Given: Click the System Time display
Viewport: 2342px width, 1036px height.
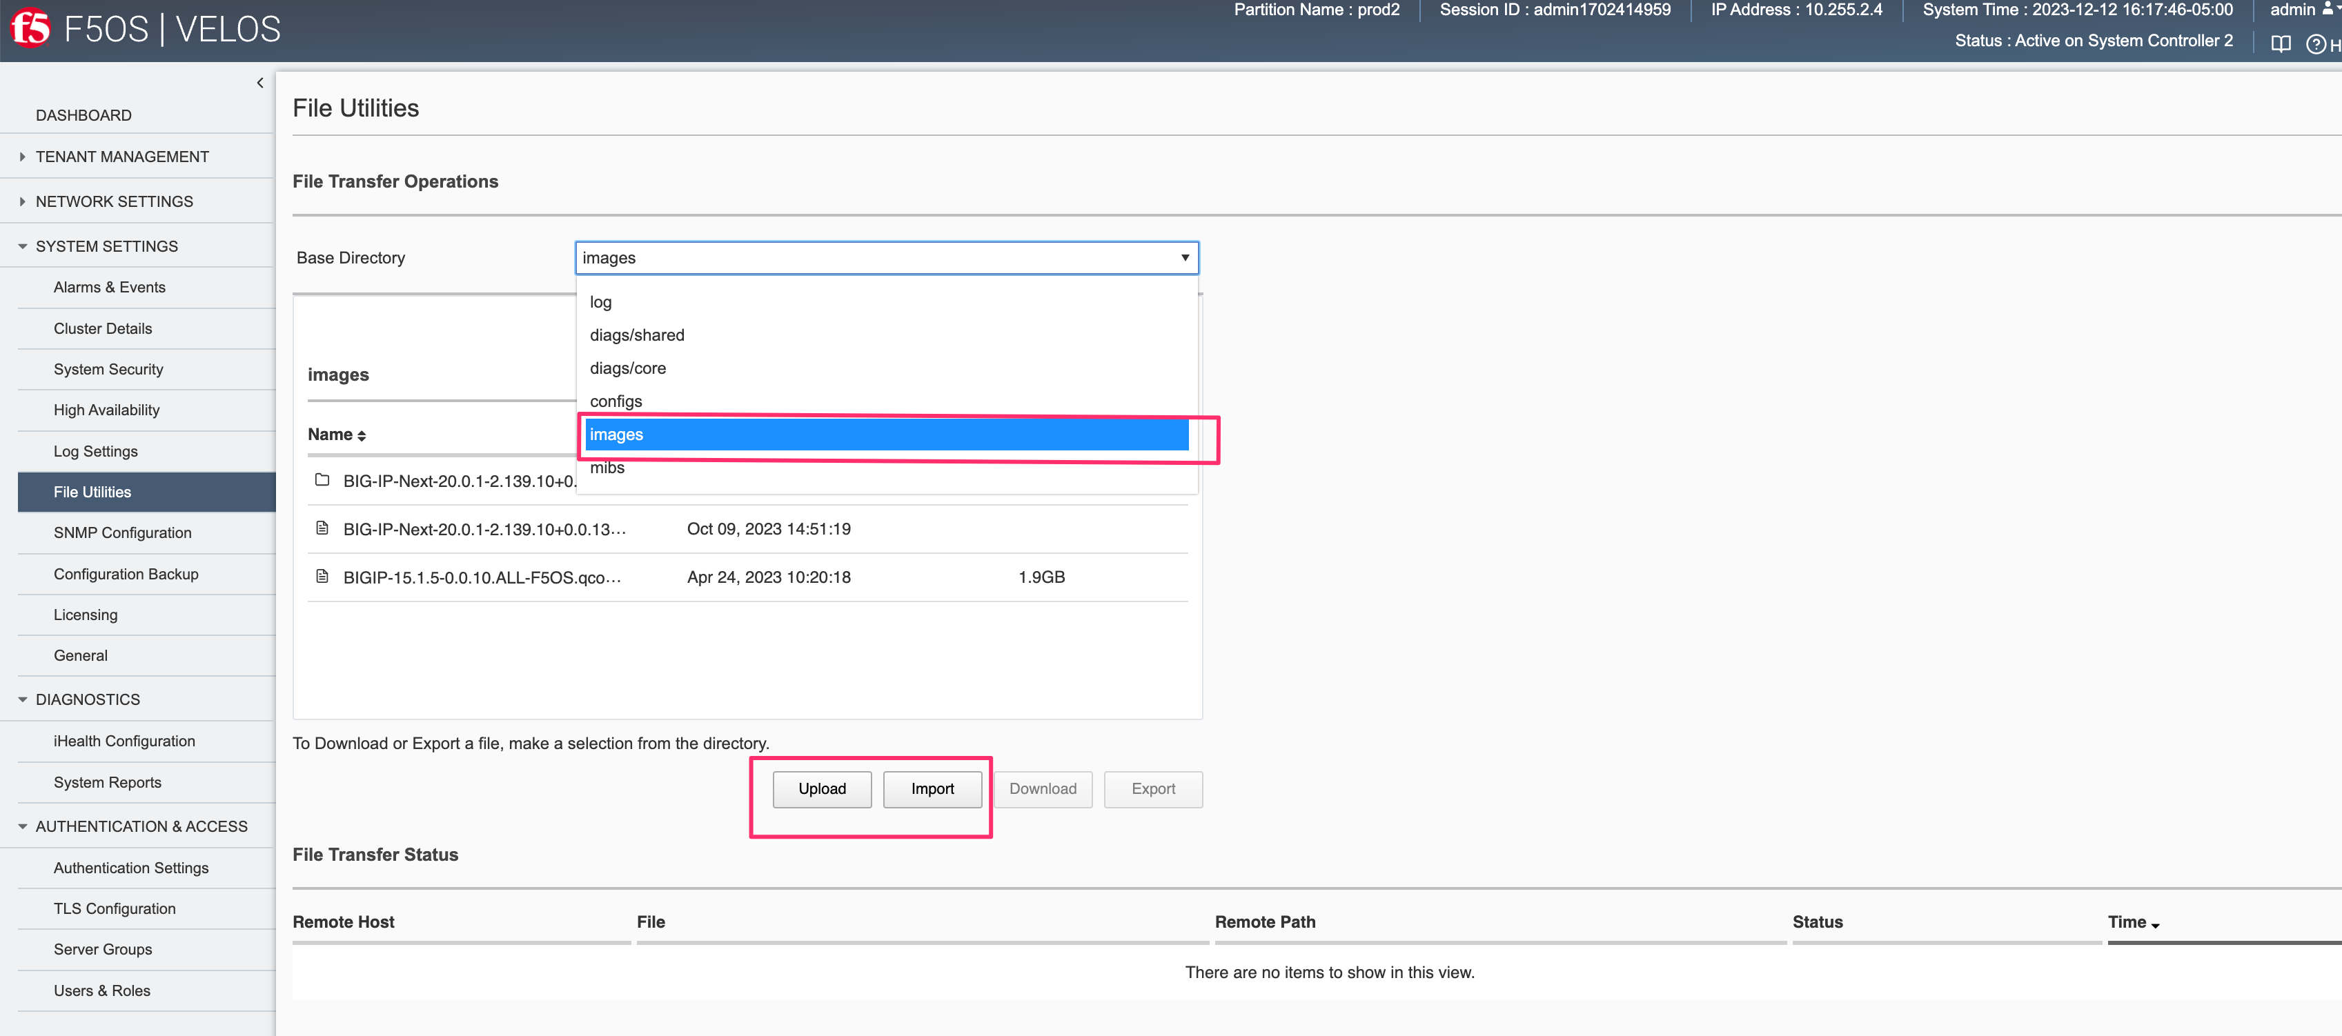Looking at the screenshot, I should pyautogui.click(x=2078, y=9).
